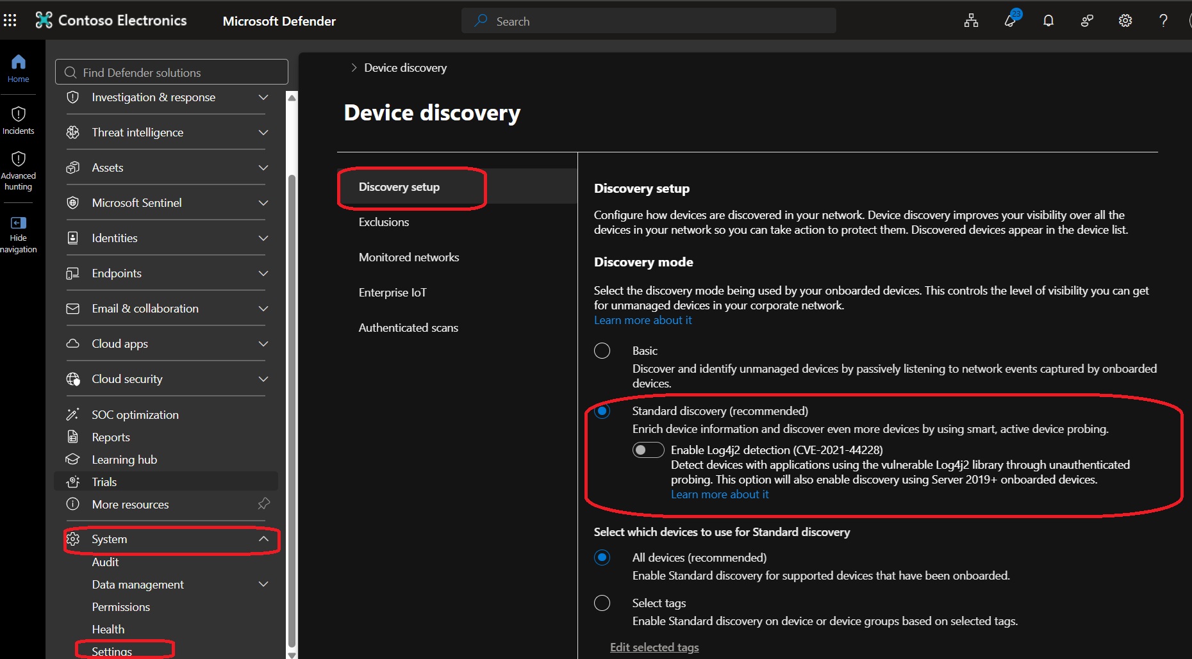Click the Learning hub graduation icon
This screenshot has width=1192, height=659.
click(73, 459)
